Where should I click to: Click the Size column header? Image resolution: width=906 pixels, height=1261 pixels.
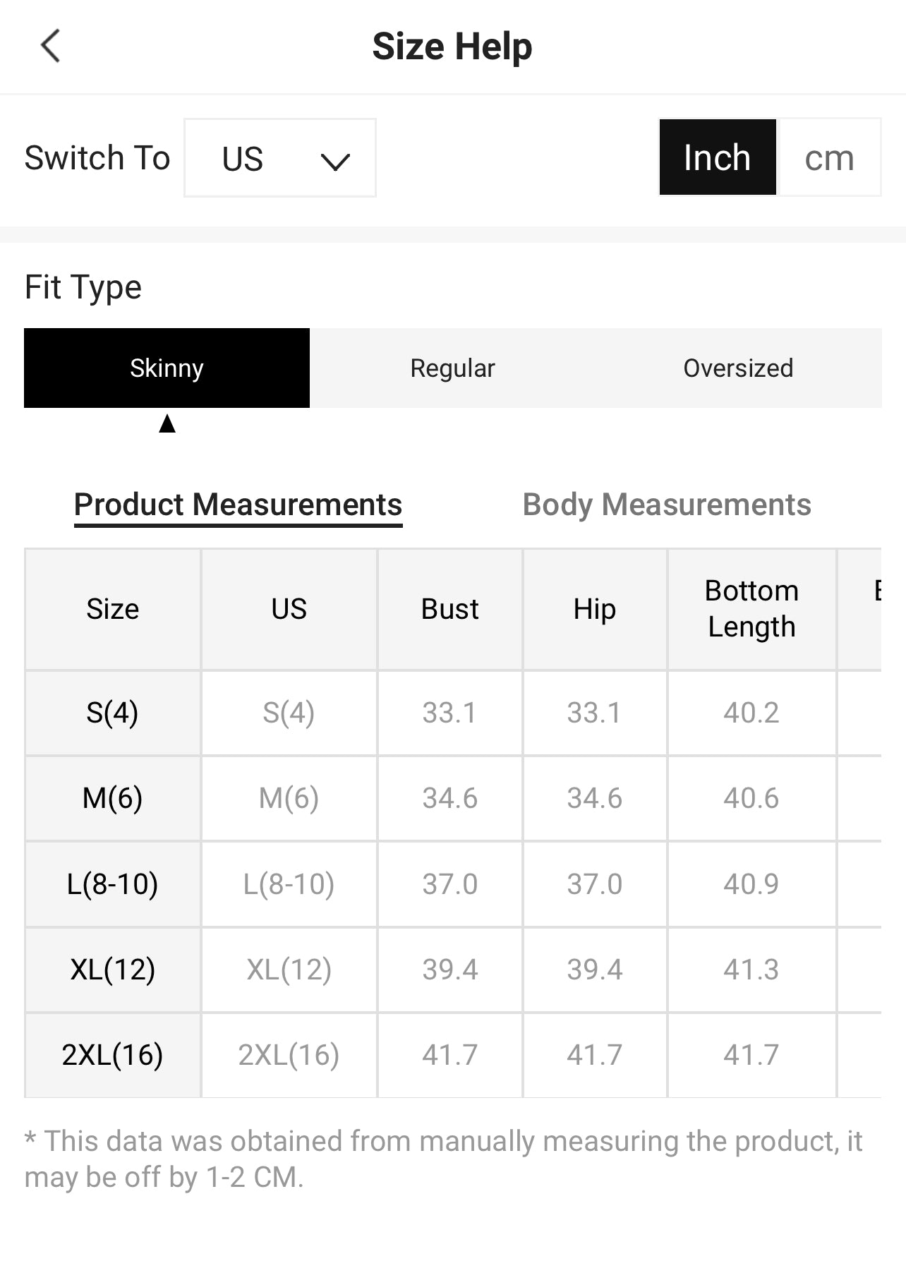point(113,609)
